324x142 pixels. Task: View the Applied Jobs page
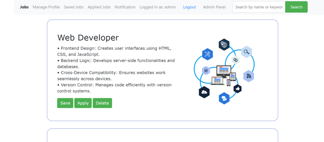[99, 7]
